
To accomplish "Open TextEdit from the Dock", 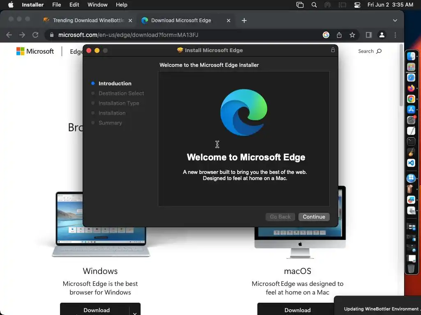I will (x=411, y=131).
